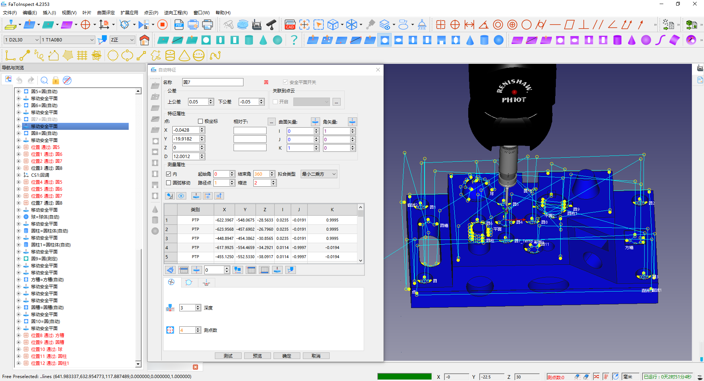Click the home position icon

pos(144,40)
